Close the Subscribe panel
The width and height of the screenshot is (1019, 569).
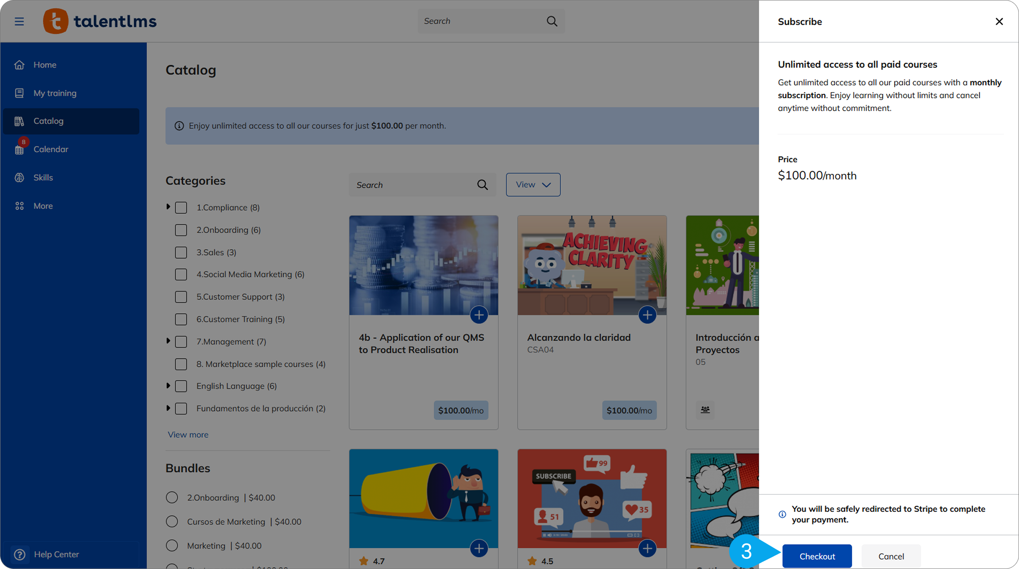click(999, 22)
